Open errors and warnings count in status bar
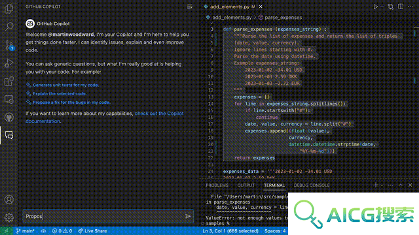The image size is (419, 235). (x=62, y=231)
